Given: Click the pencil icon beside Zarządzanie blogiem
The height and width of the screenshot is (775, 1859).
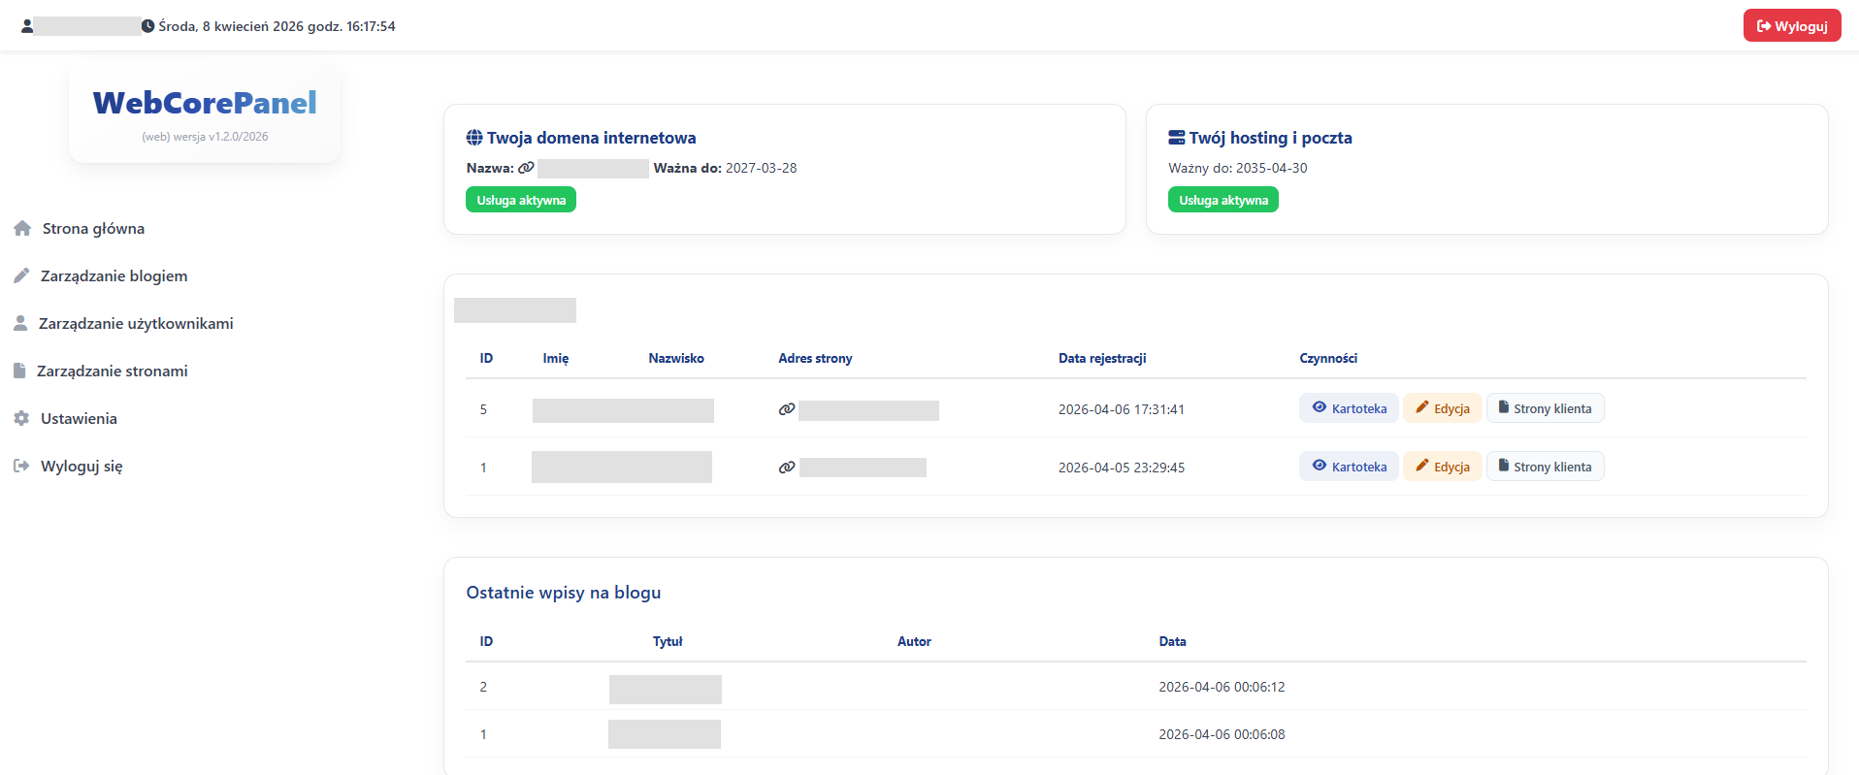Looking at the screenshot, I should click(21, 275).
